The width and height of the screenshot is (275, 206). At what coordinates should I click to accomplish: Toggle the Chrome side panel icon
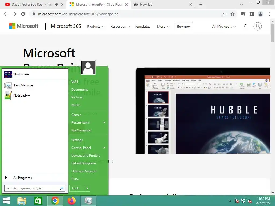click(x=252, y=14)
